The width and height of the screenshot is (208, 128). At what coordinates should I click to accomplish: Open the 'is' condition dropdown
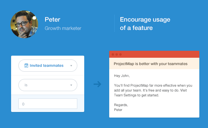(48, 85)
